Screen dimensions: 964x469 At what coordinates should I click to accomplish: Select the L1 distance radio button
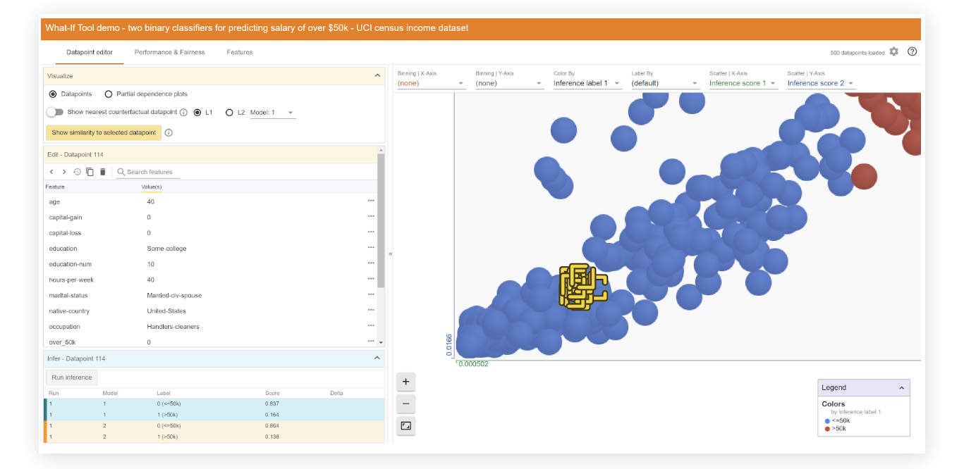click(197, 112)
